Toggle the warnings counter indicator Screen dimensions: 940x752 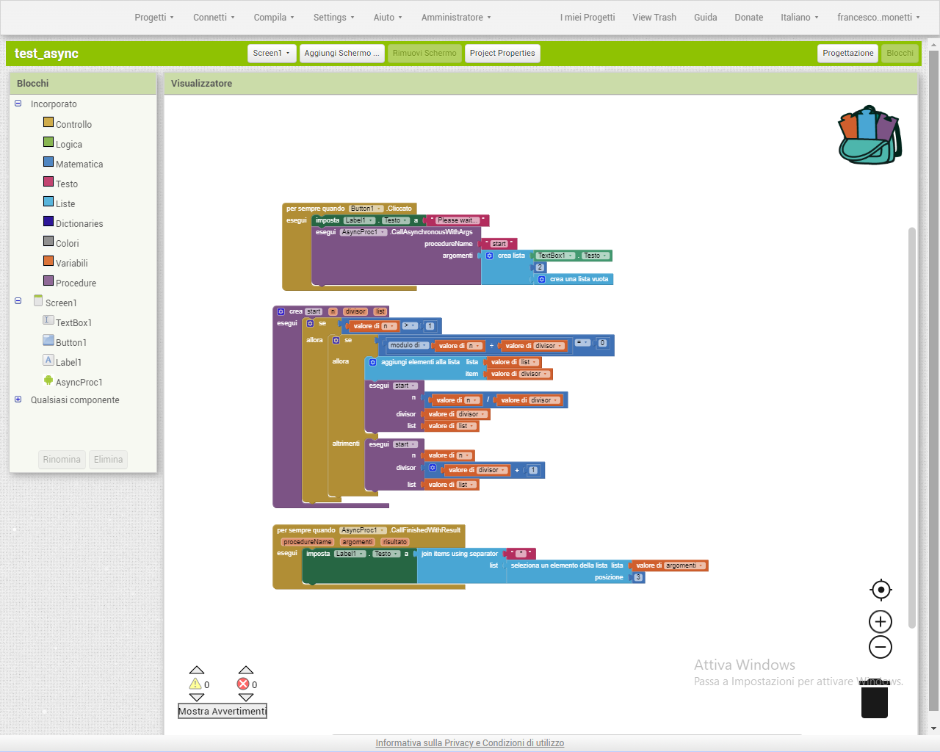197,684
